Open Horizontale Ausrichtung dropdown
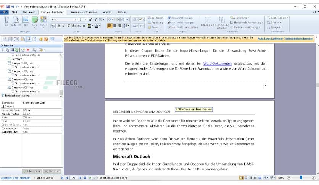Viewport: 319px width, 185px height. pyautogui.click(x=246, y=23)
